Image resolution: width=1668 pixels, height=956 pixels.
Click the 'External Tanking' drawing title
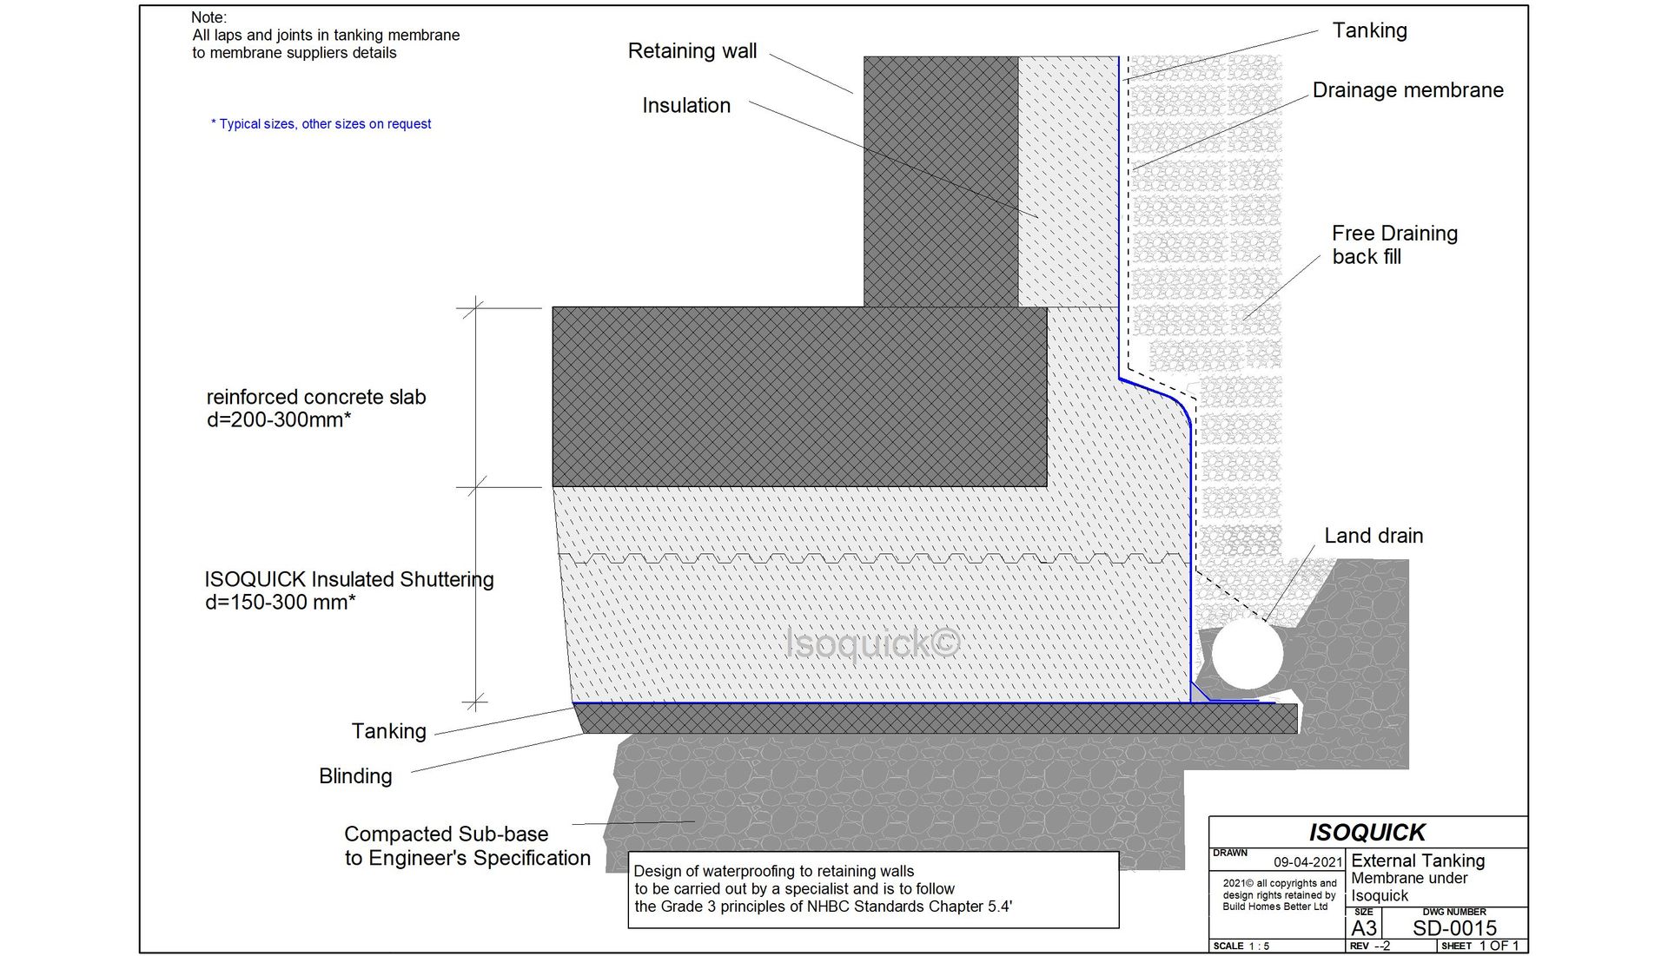tap(1418, 860)
